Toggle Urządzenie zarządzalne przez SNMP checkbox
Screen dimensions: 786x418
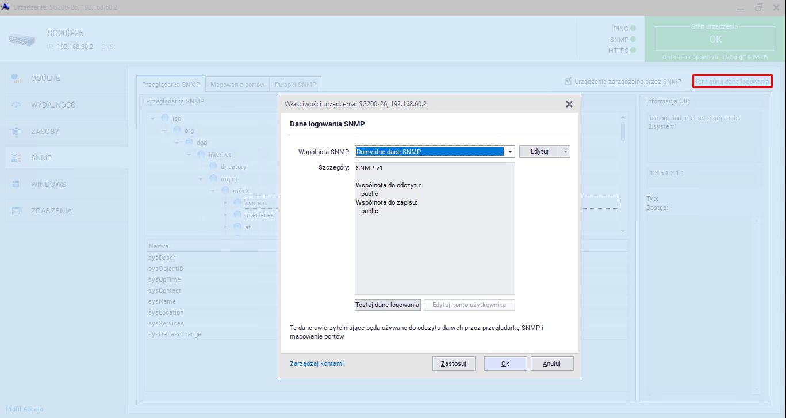568,82
